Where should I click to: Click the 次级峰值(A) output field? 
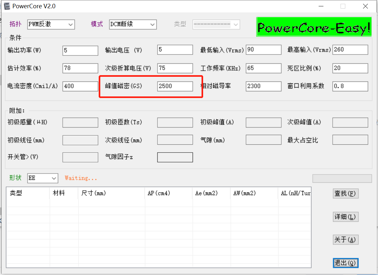[x=350, y=122]
